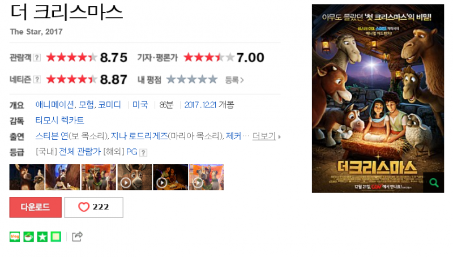Play the donkey close-up video thumbnail

tap(135, 177)
